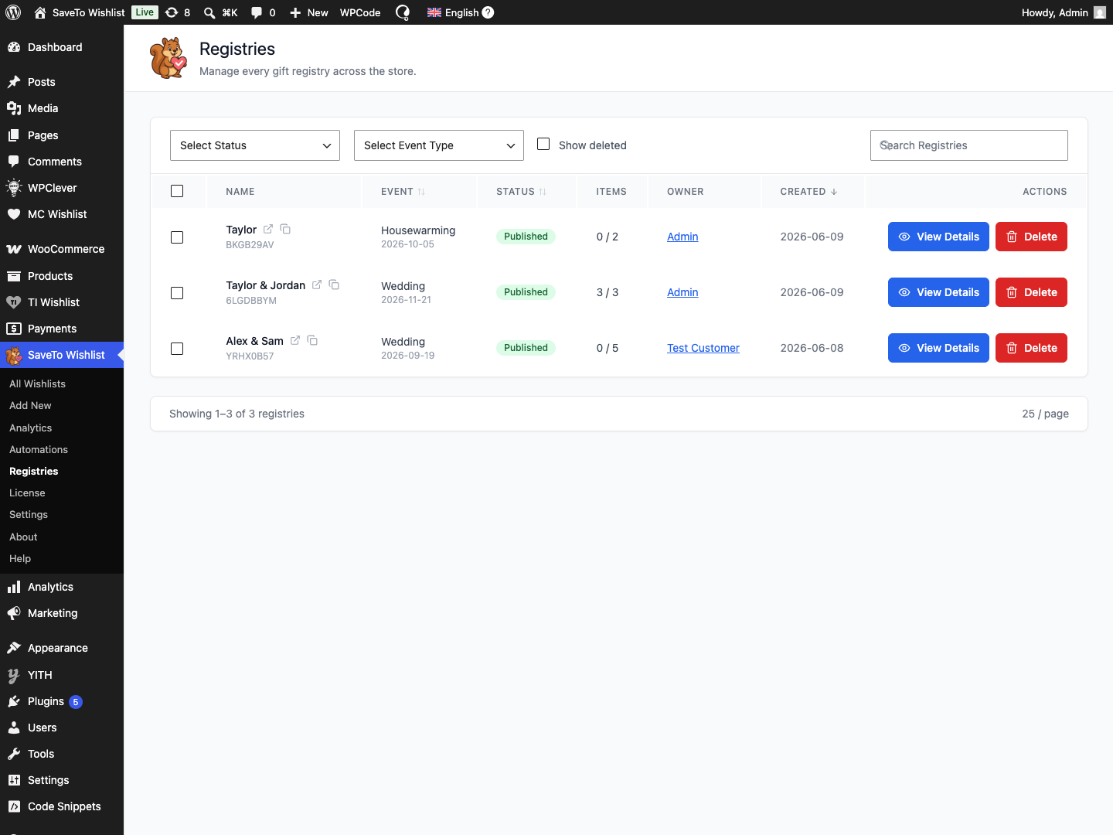Copy Taylor registry link icon
Image resolution: width=1113 pixels, height=835 pixels.
click(x=285, y=229)
